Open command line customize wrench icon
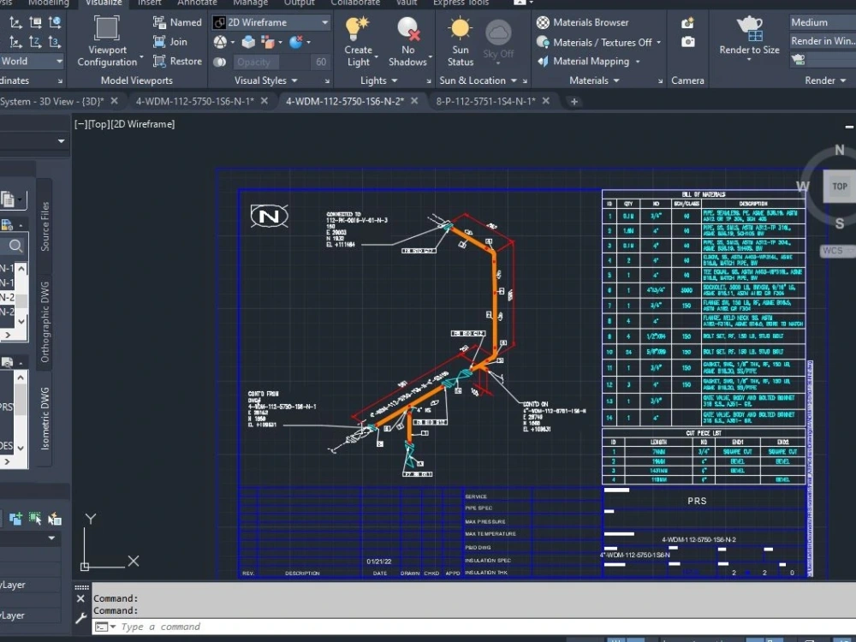 [80, 618]
